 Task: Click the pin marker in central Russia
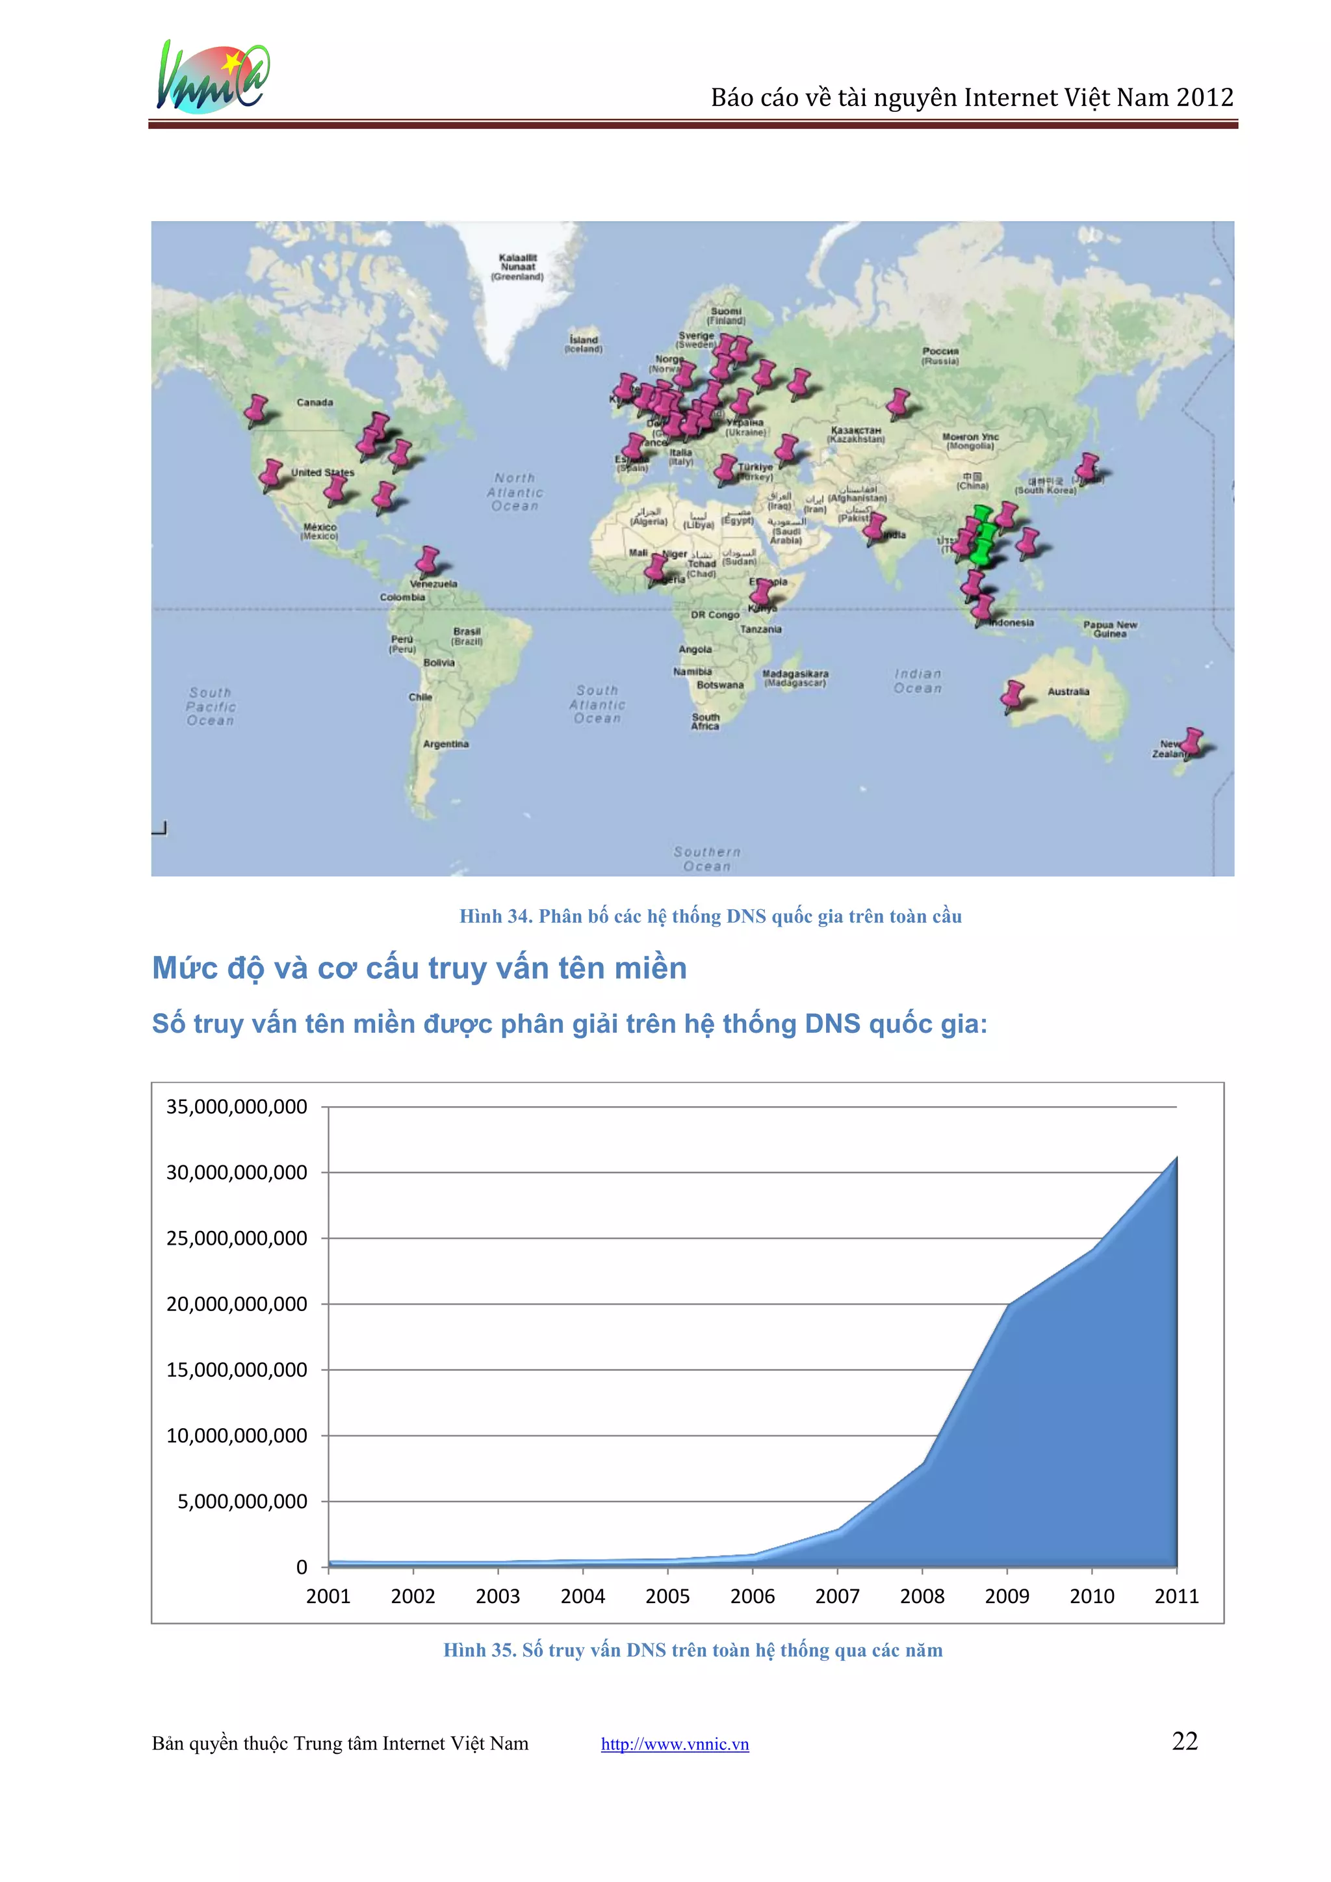(899, 403)
